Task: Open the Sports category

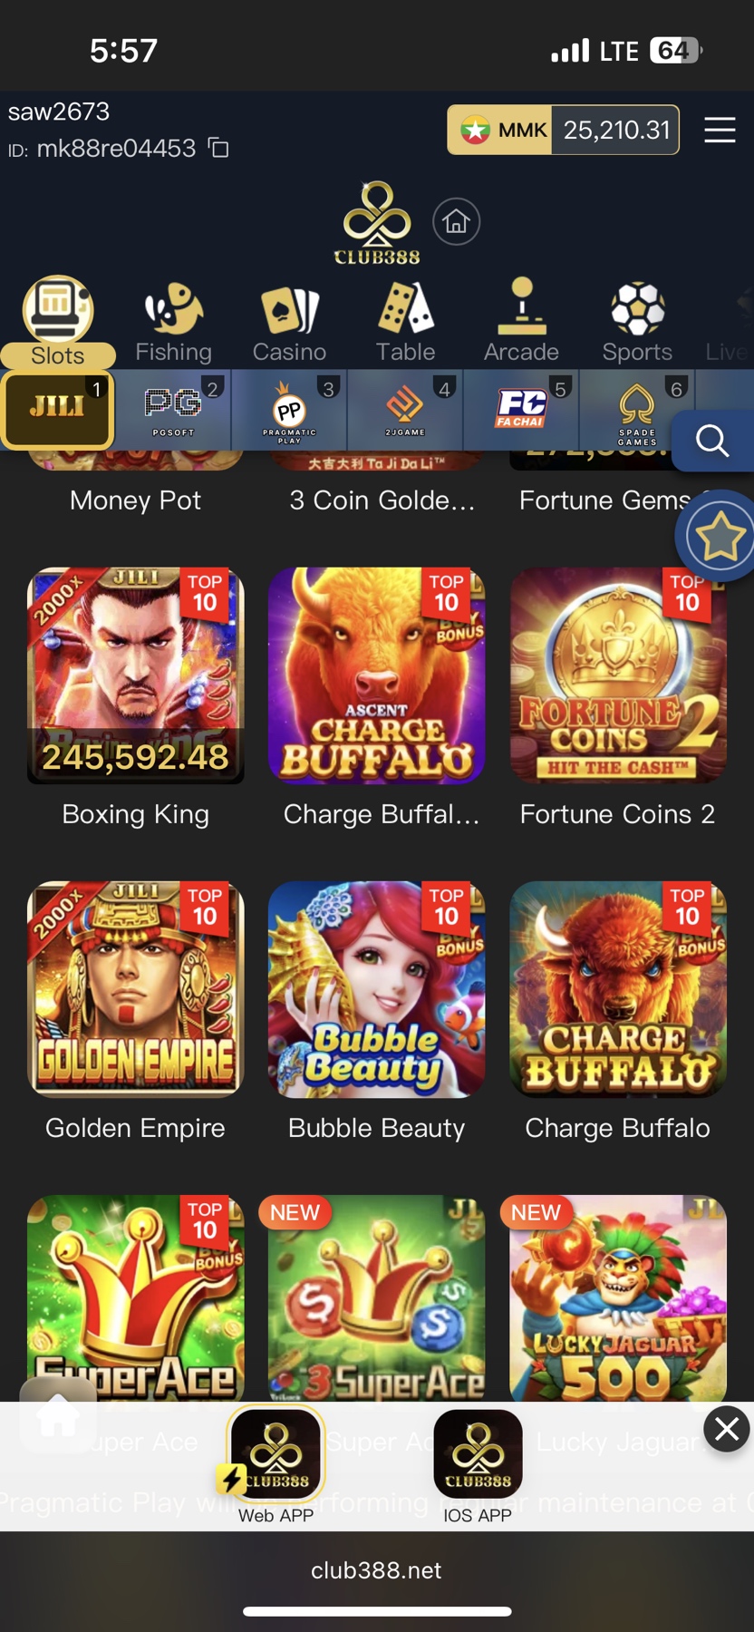Action: [637, 323]
